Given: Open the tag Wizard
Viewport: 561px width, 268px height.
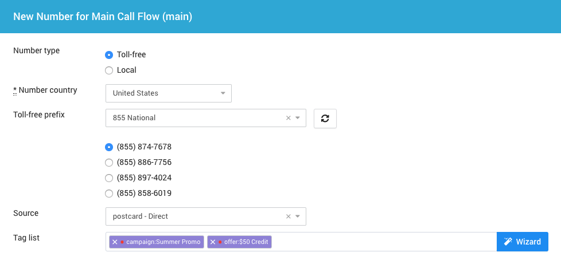Looking at the screenshot, I should tap(522, 242).
